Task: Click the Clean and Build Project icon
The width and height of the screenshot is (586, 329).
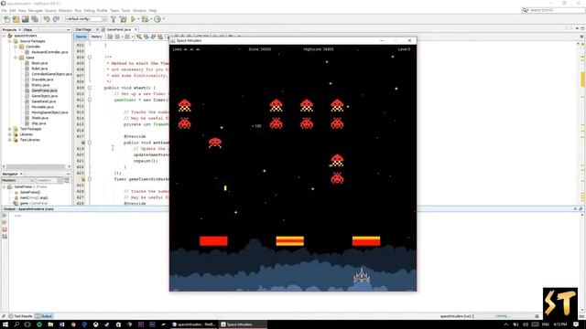Action: 123,19
